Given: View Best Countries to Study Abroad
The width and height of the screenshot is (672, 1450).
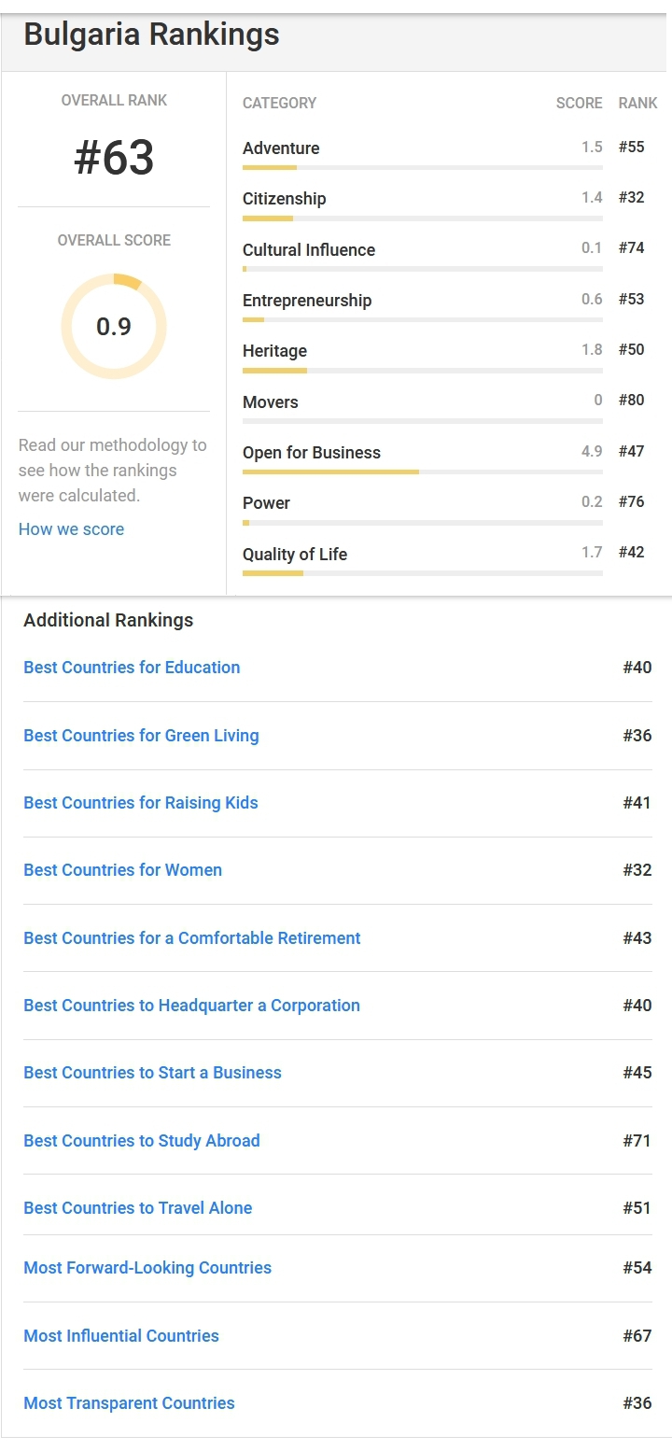Looking at the screenshot, I should click(x=141, y=1141).
